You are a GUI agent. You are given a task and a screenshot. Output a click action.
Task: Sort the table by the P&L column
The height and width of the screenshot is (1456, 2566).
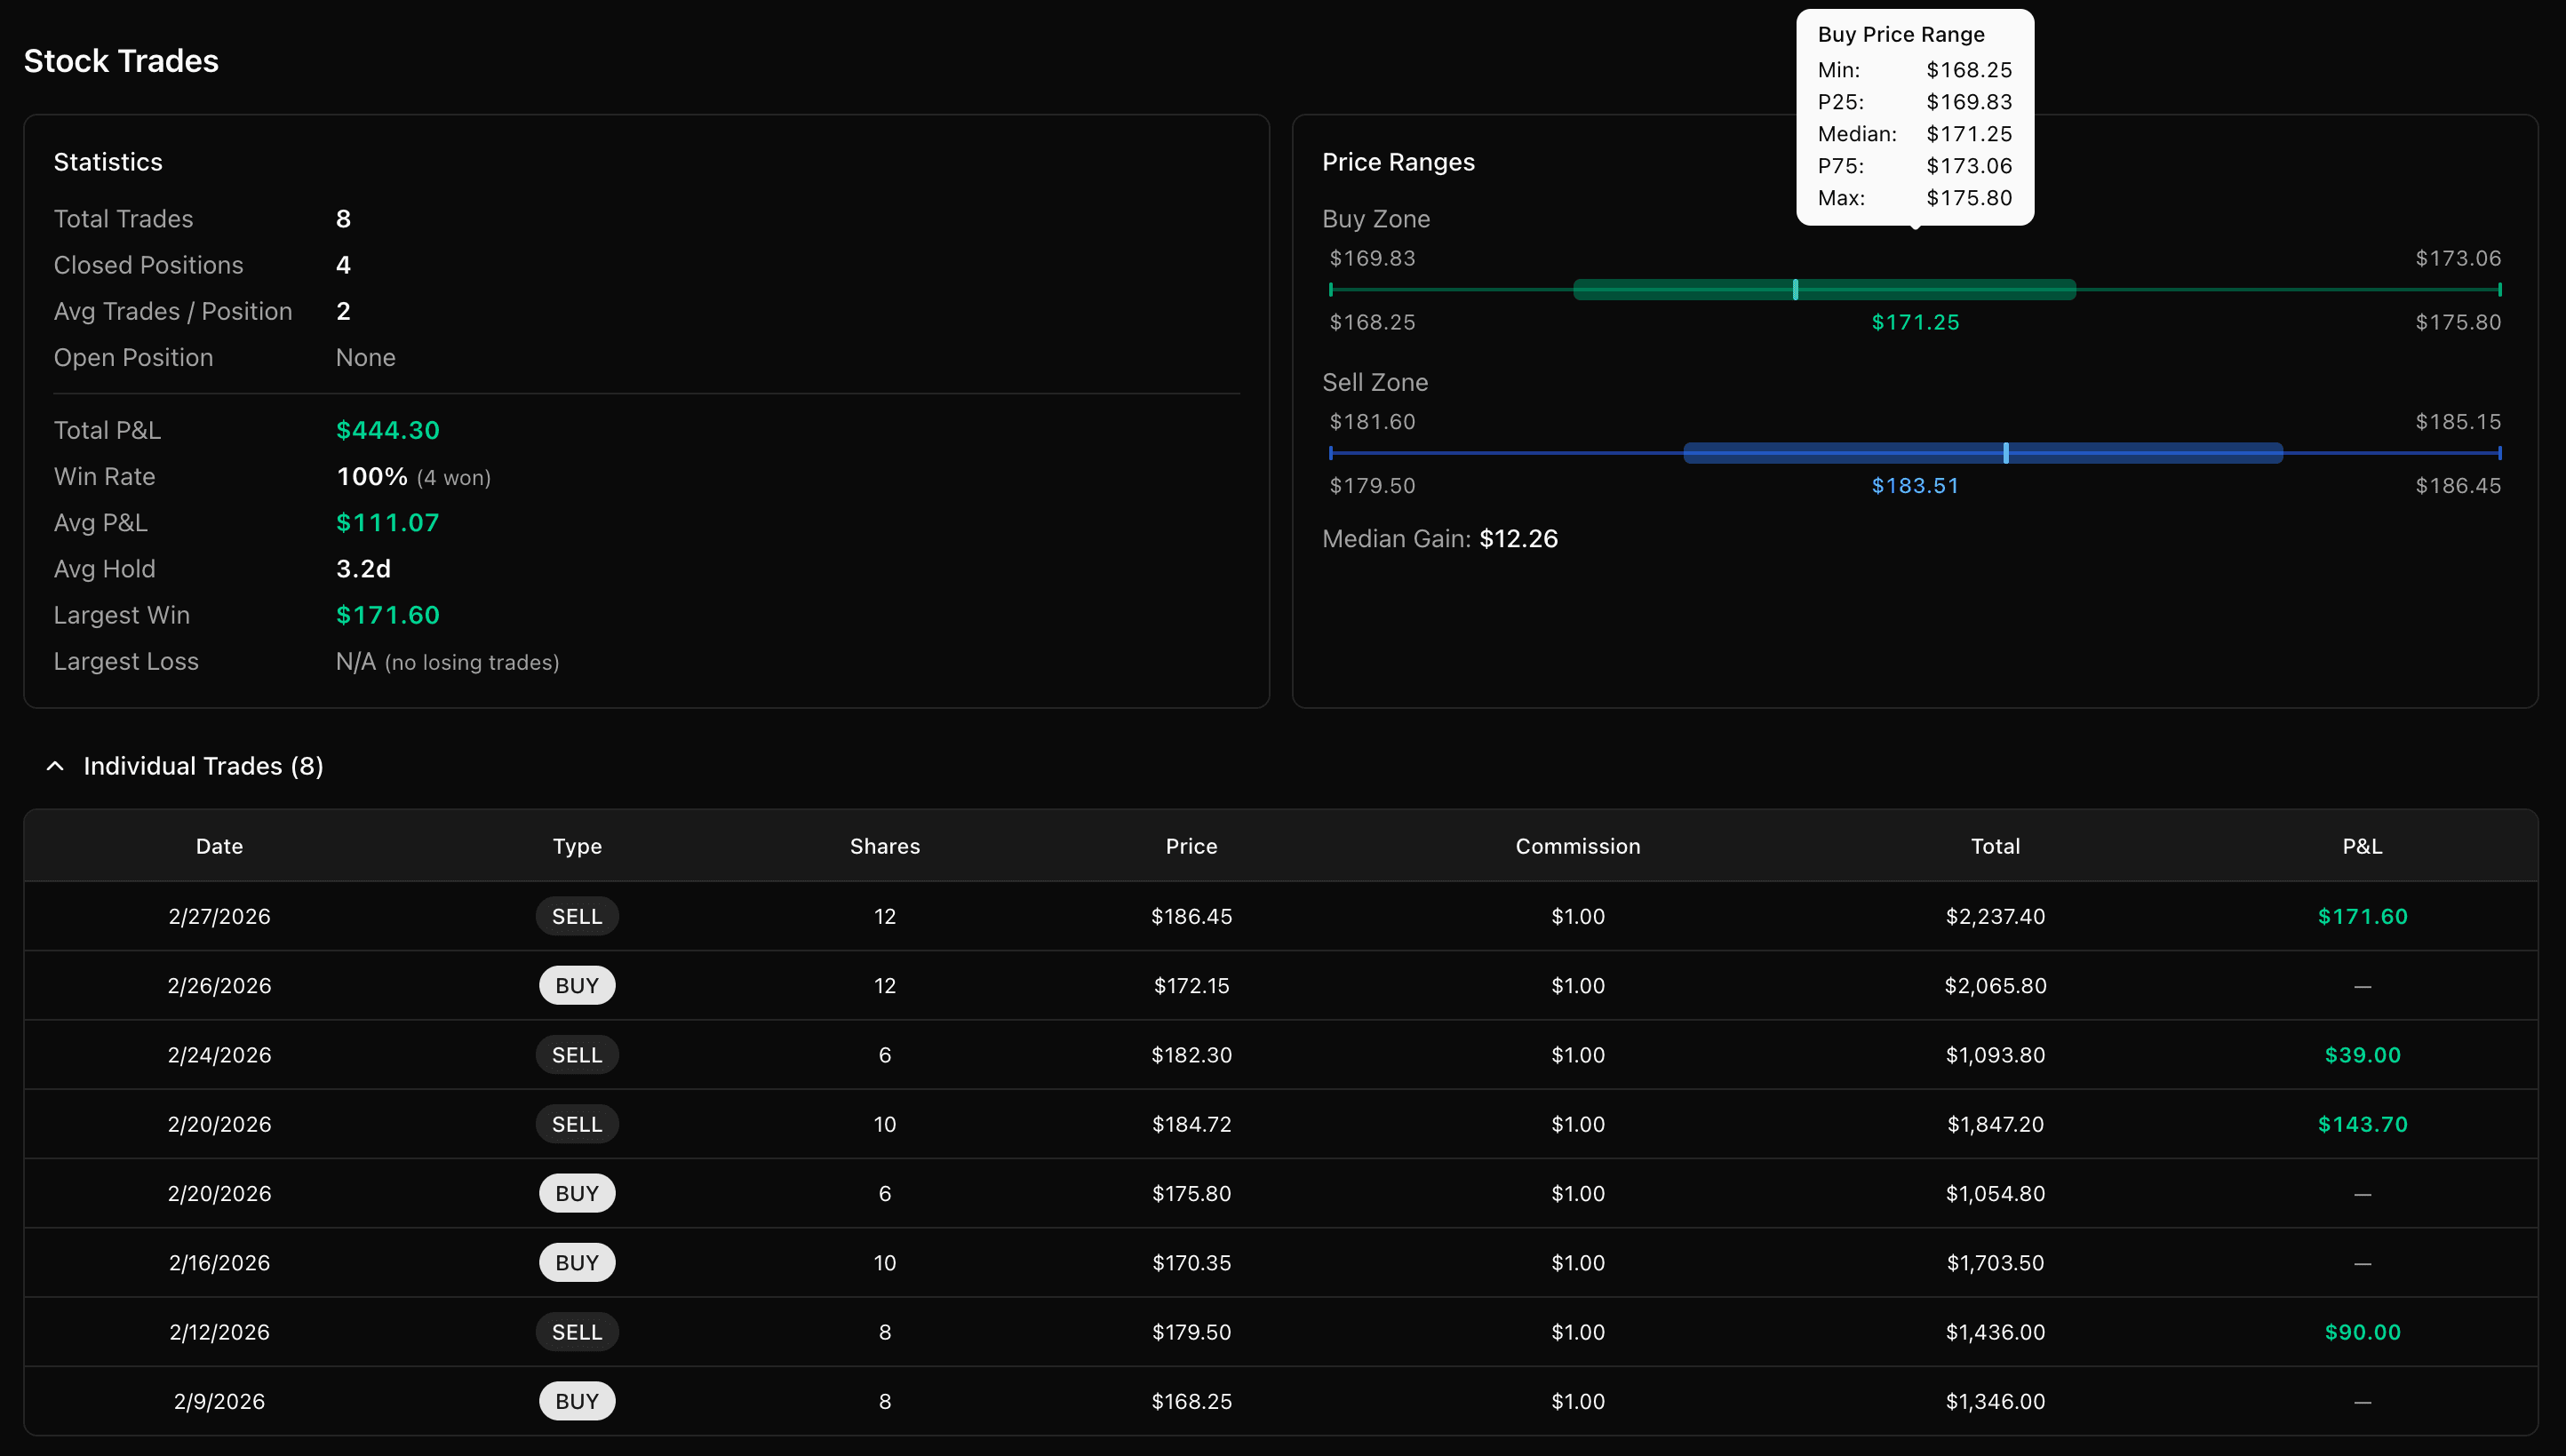coord(2362,845)
